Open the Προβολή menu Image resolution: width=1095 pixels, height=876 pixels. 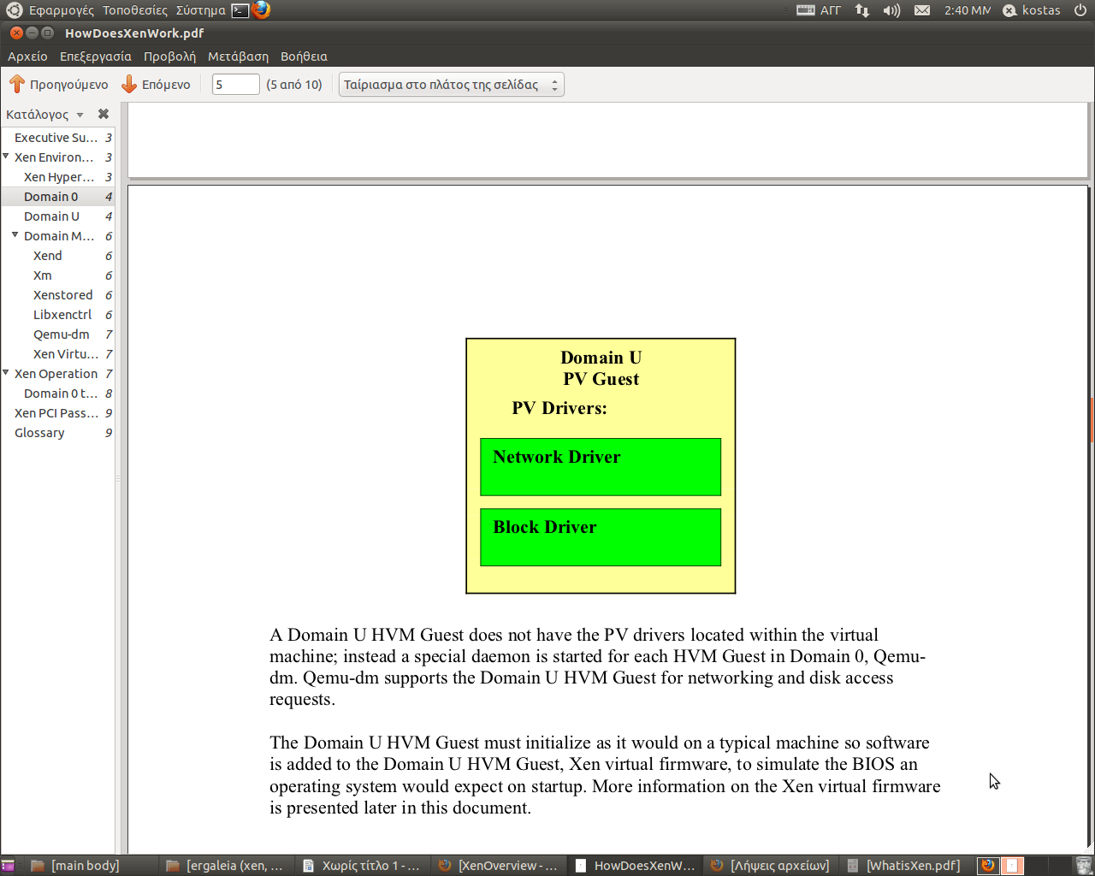point(169,56)
